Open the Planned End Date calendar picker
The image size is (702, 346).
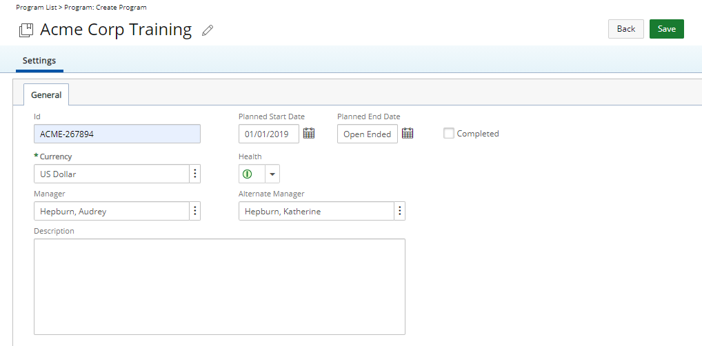[x=408, y=133]
